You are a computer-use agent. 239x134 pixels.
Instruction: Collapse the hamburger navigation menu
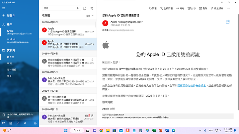click(4, 8)
